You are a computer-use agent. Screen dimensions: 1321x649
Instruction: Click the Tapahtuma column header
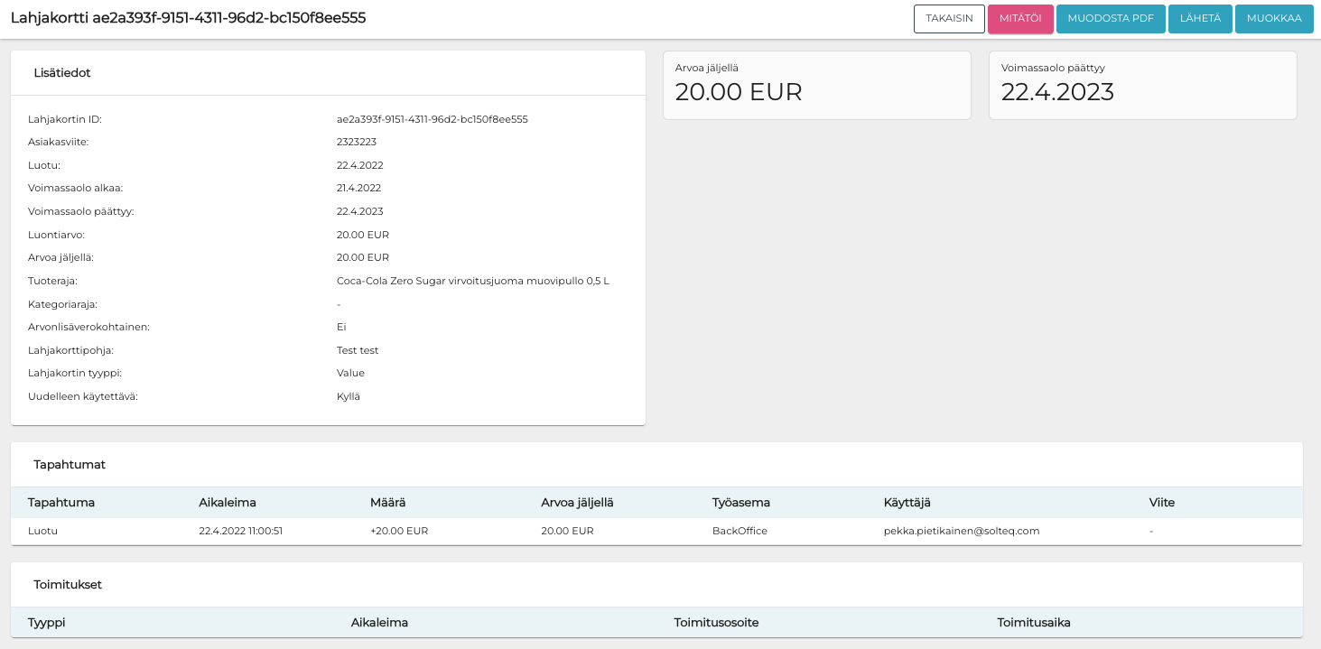(x=61, y=503)
